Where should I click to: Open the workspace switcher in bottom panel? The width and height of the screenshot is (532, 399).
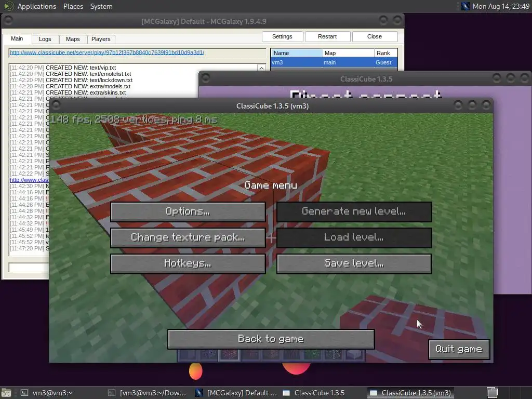pos(492,393)
